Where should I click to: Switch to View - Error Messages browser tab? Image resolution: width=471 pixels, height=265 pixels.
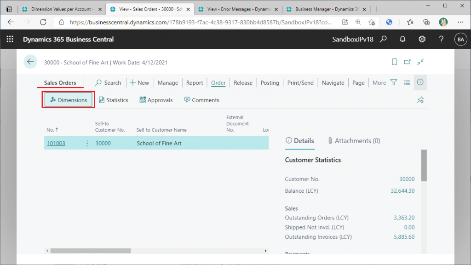click(239, 9)
